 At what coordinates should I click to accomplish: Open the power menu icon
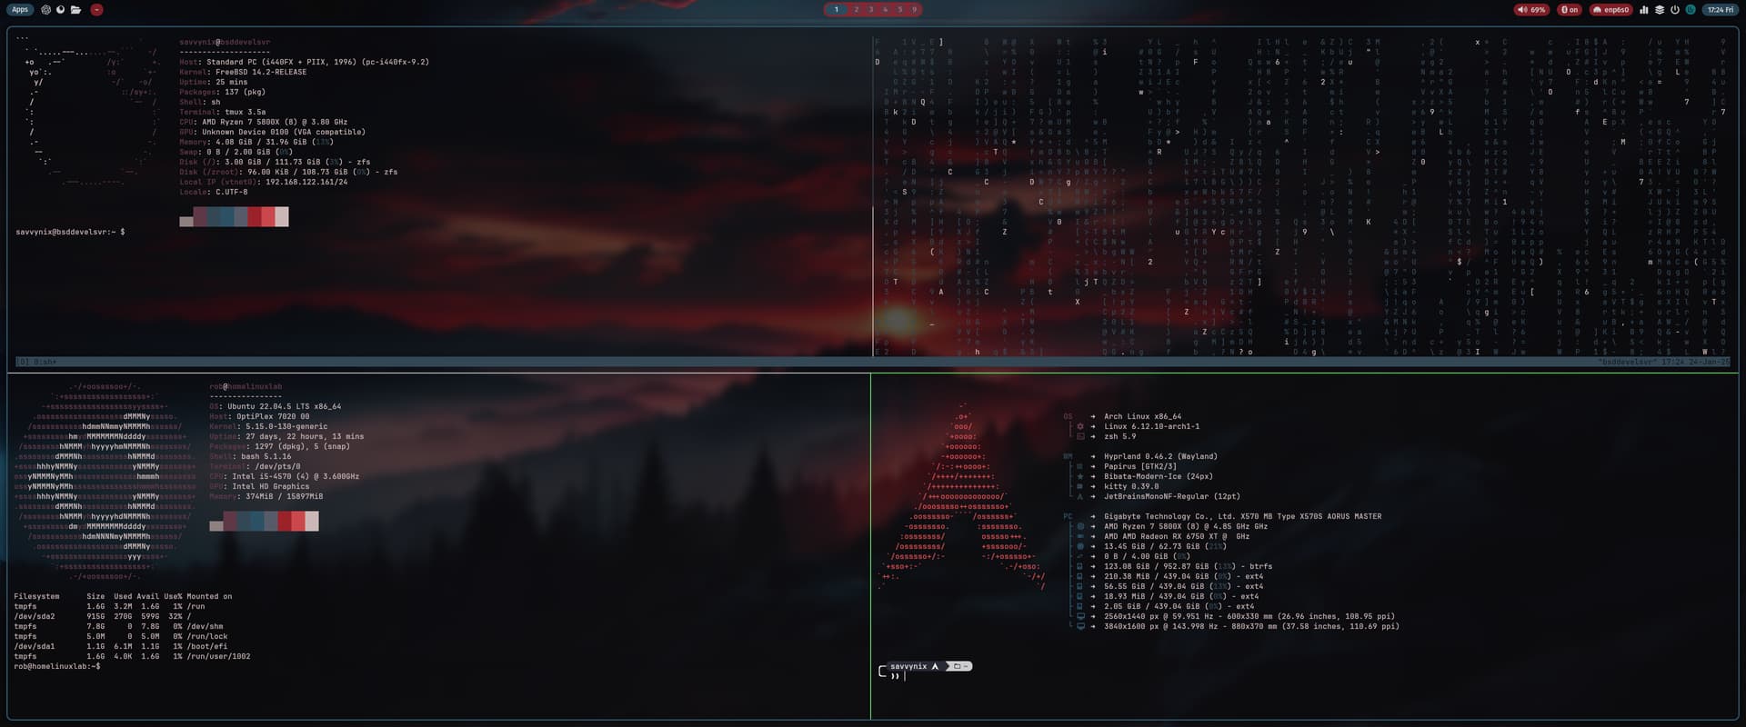[1674, 10]
